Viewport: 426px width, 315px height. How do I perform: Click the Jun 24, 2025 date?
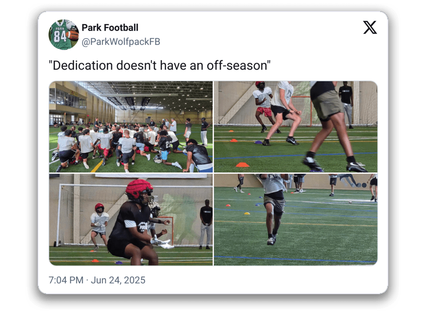[x=118, y=280]
